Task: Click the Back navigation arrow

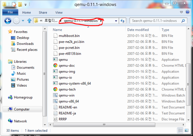Action: (x=8, y=21)
